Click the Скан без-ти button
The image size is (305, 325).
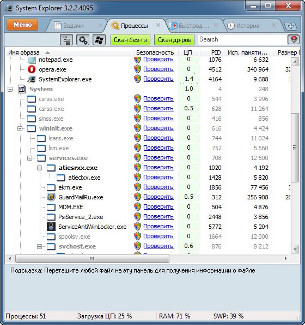pos(130,39)
